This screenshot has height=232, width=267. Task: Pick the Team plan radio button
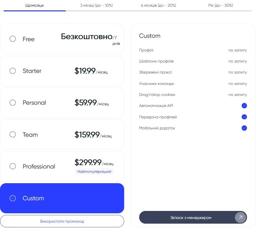point(13,135)
